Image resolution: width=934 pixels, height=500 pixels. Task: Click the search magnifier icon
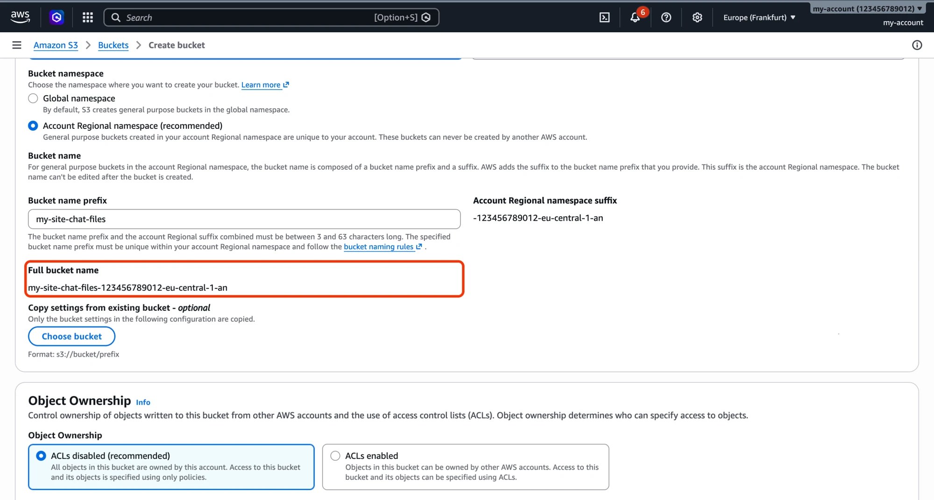[116, 17]
